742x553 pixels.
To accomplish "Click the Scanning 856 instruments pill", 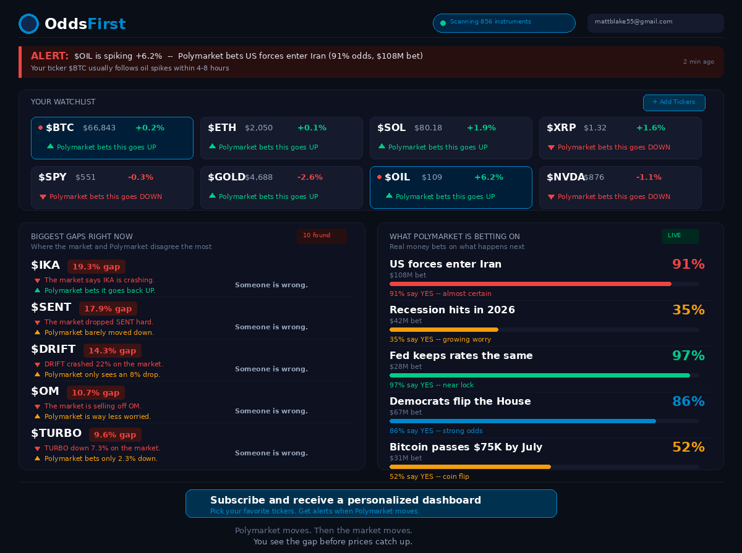I will click(504, 23).
